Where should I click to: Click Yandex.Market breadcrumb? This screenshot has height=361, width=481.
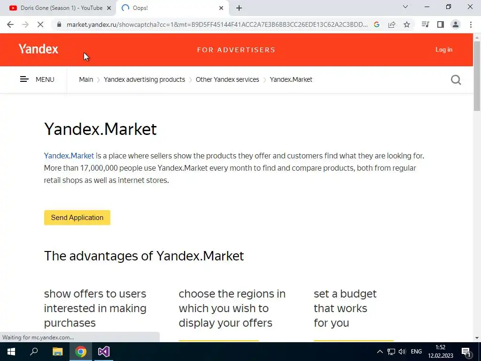pyautogui.click(x=291, y=79)
